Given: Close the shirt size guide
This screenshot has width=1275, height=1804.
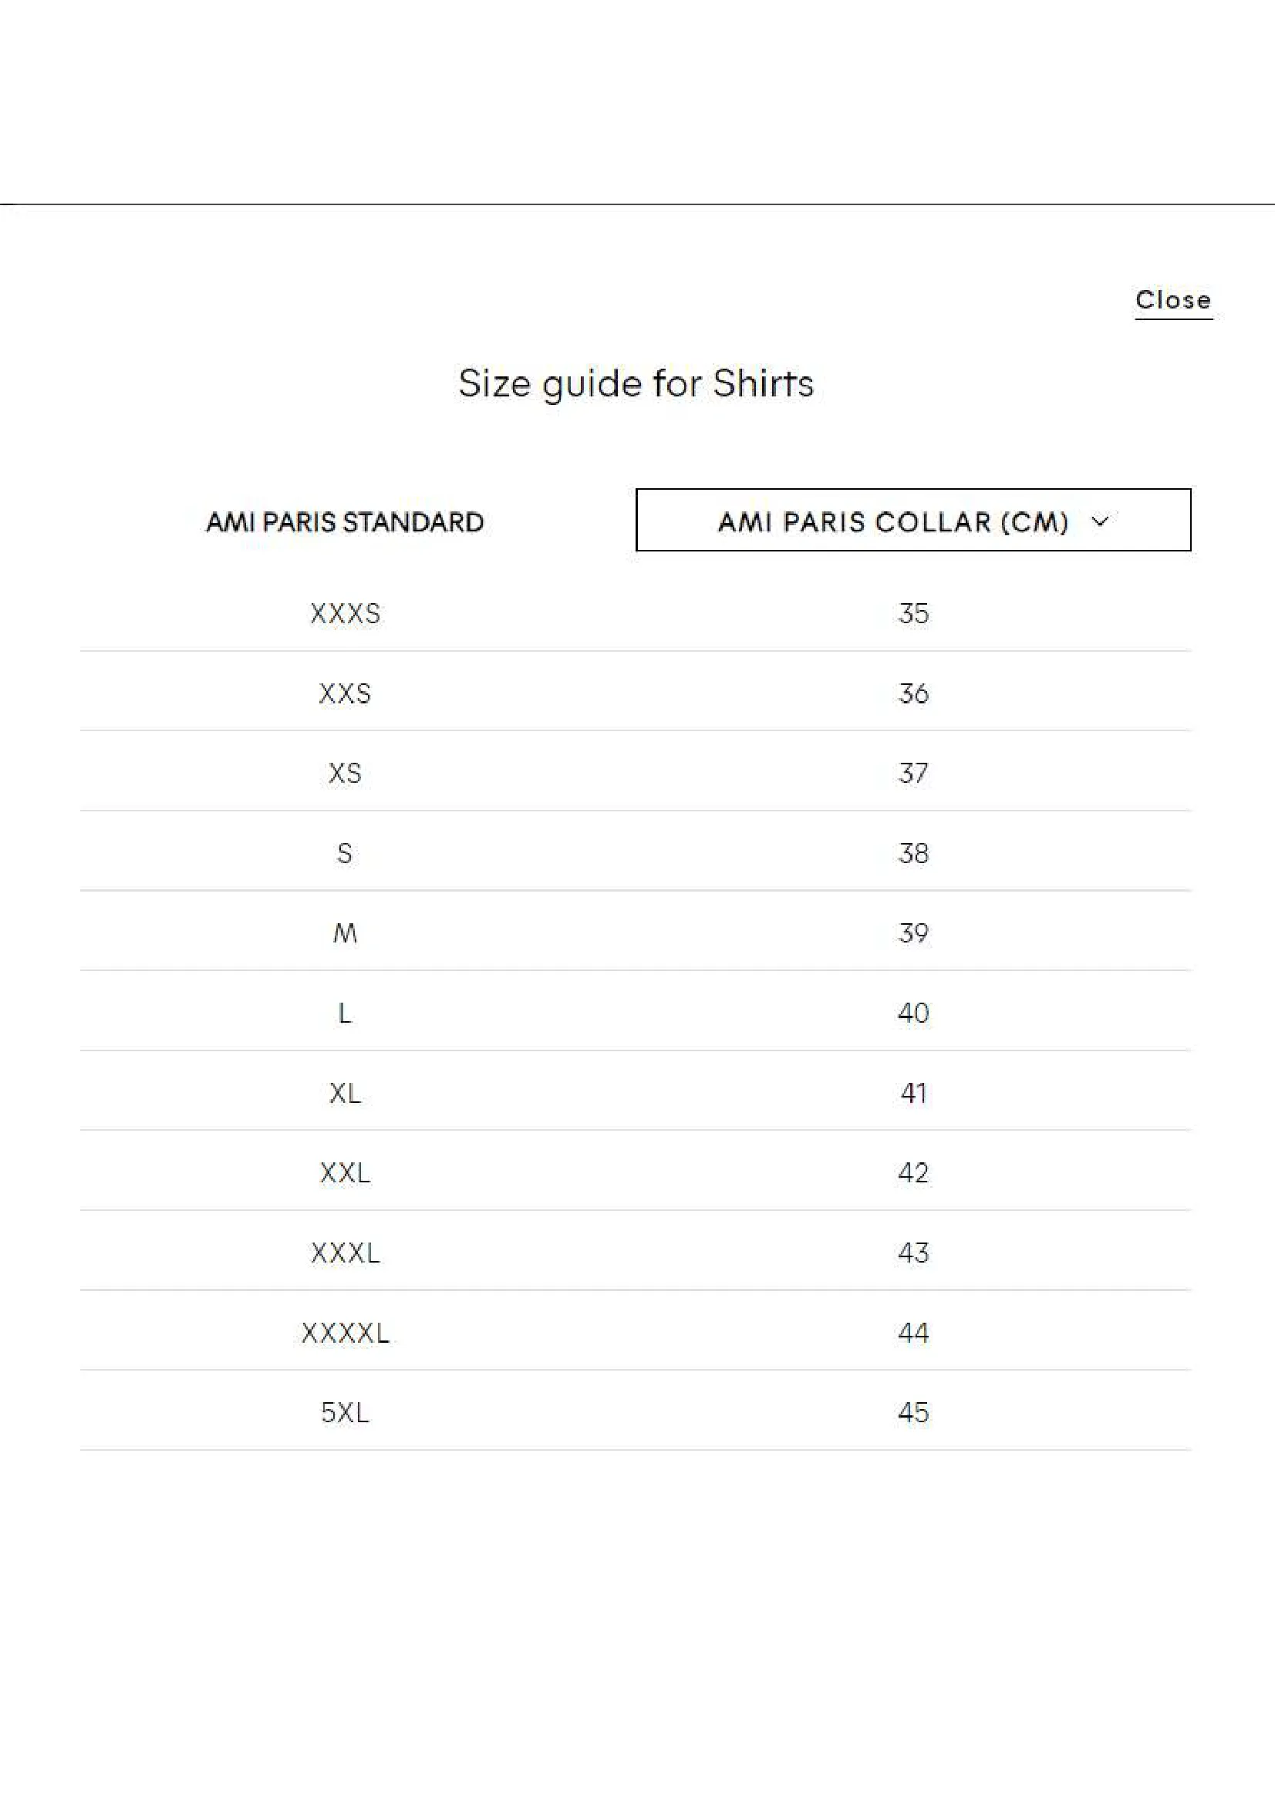Looking at the screenshot, I should pyautogui.click(x=1173, y=301).
